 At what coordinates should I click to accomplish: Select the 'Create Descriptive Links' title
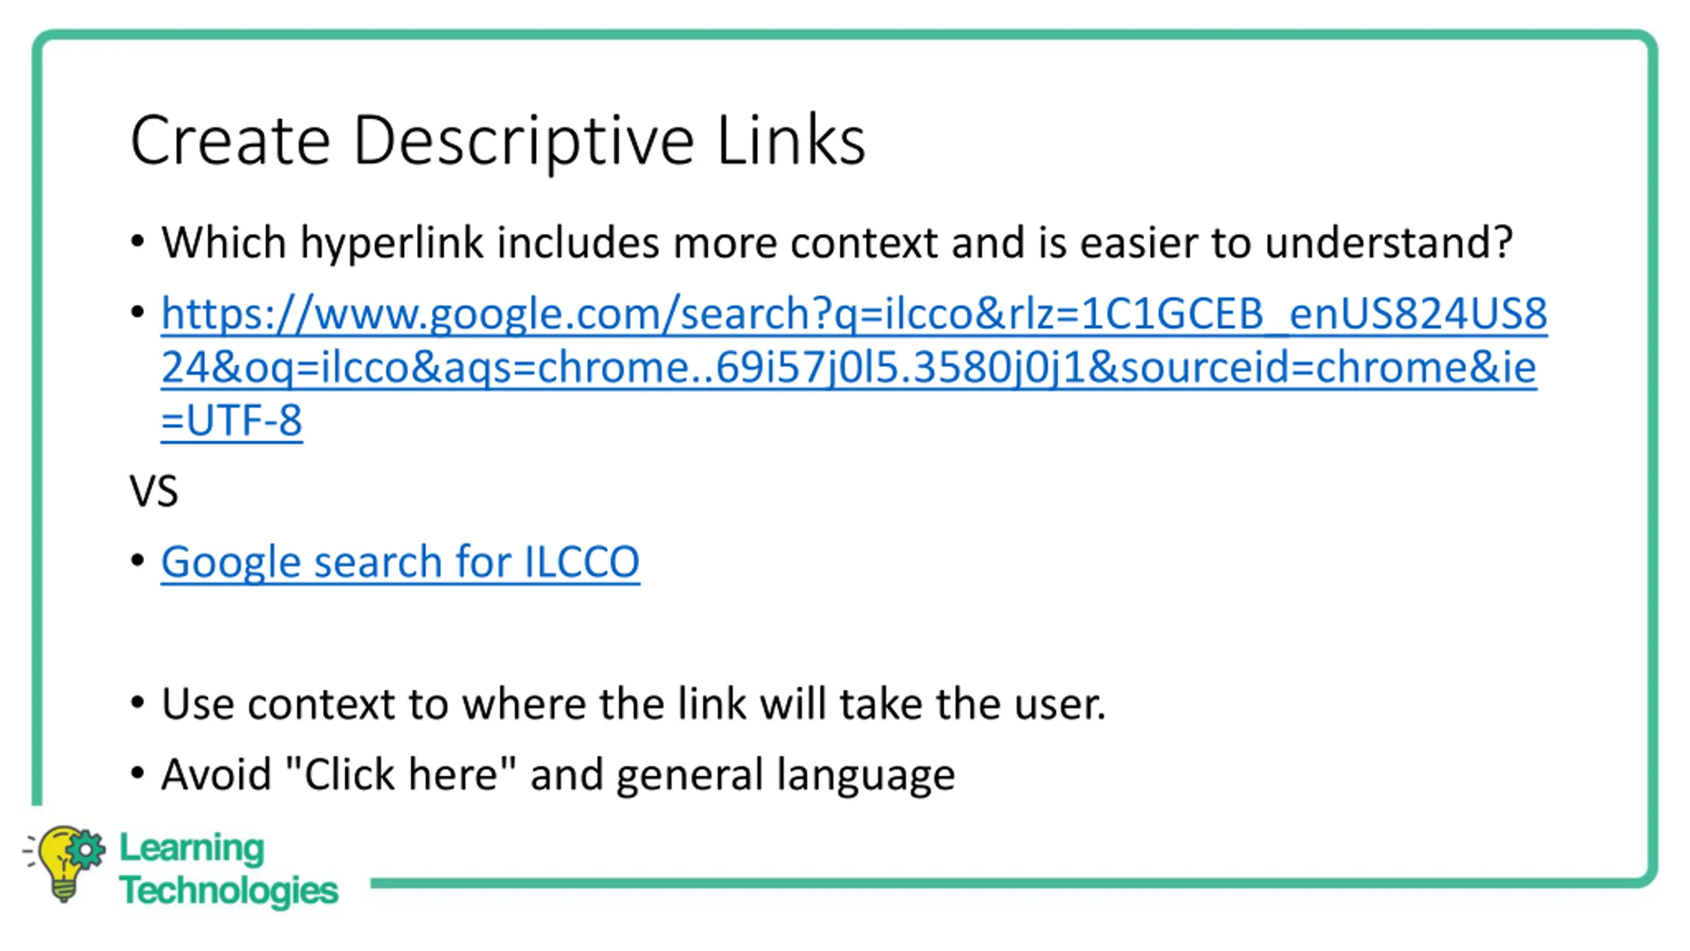(498, 141)
